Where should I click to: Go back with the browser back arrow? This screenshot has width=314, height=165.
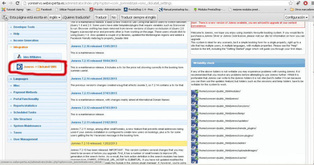[4, 3]
